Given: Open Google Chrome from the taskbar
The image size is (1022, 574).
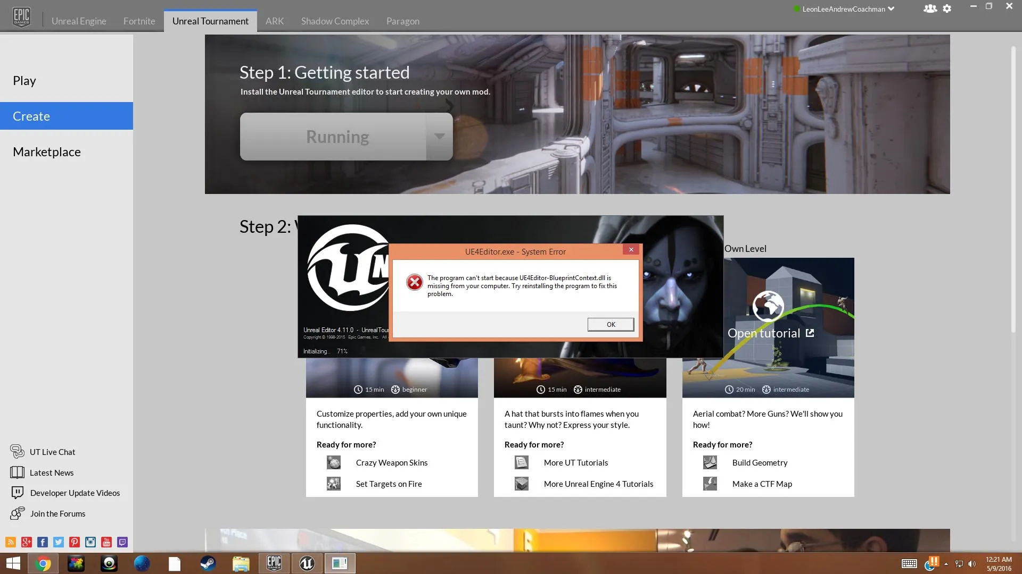Looking at the screenshot, I should point(43,563).
